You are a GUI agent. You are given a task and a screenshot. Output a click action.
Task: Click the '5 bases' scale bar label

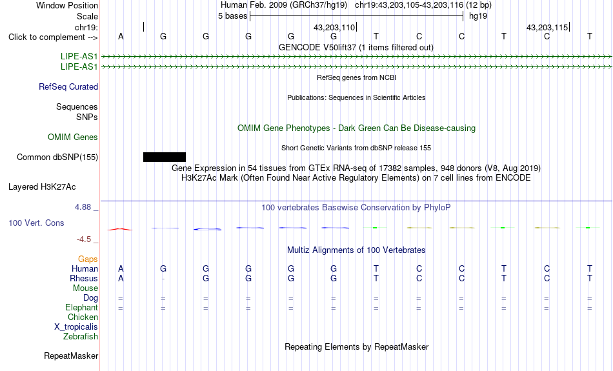(x=232, y=16)
